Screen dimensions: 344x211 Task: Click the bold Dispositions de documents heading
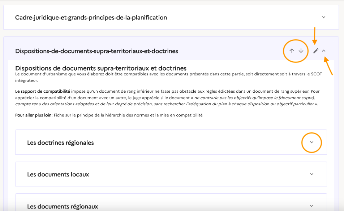coord(101,68)
